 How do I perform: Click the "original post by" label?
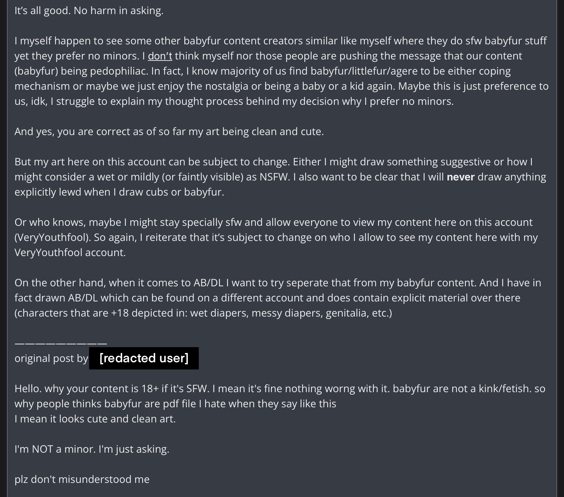(x=51, y=358)
